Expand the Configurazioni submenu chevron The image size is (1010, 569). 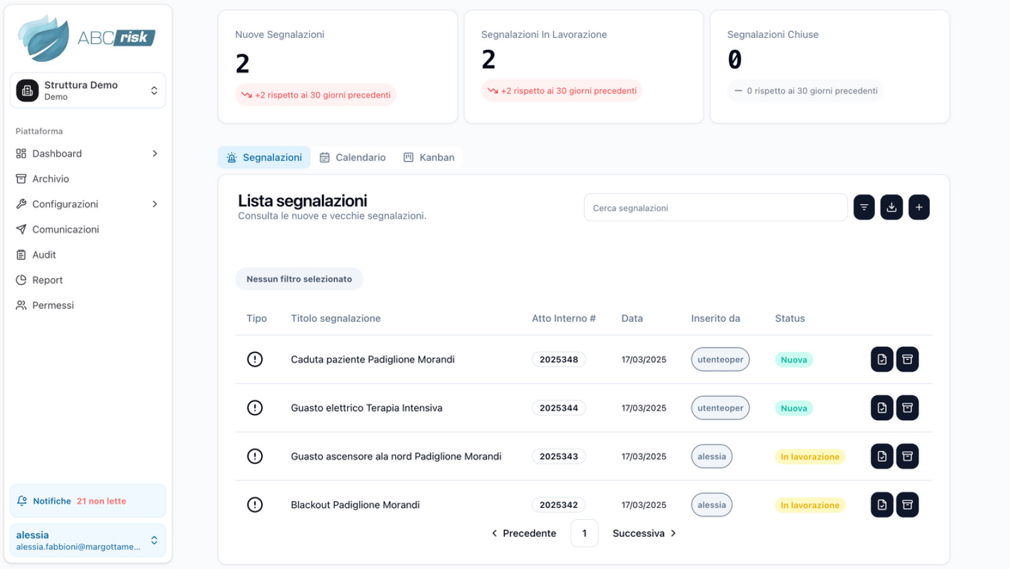(155, 204)
